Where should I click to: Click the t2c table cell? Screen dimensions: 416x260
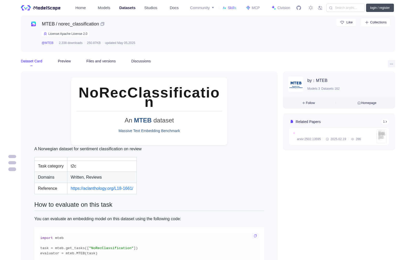pyautogui.click(x=102, y=166)
